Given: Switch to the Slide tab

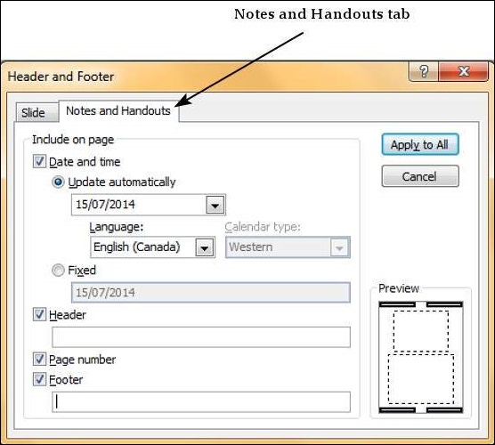Looking at the screenshot, I should click(x=37, y=112).
